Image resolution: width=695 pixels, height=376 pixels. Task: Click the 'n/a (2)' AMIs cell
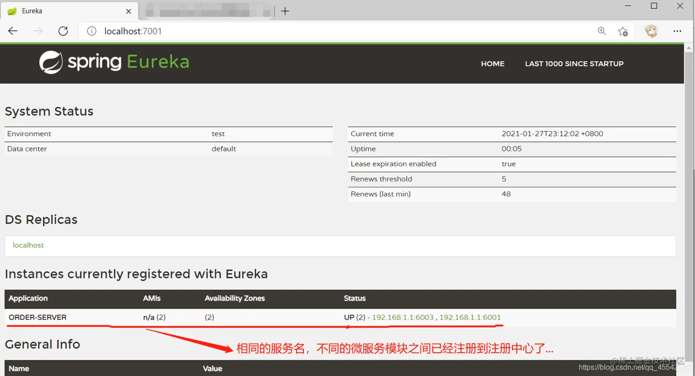154,317
